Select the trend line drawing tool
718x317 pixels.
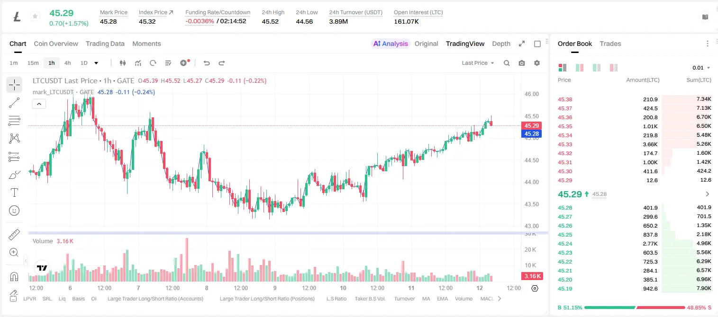[14, 103]
